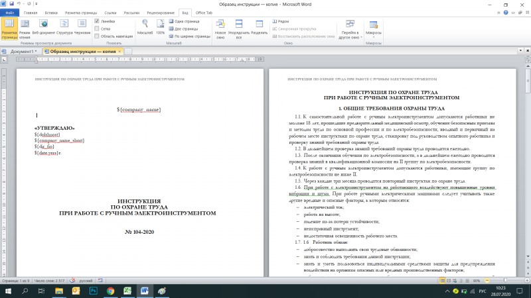The height and width of the screenshot is (298, 531).
Task: Select Print Layout view in status bar
Action: click(442, 281)
